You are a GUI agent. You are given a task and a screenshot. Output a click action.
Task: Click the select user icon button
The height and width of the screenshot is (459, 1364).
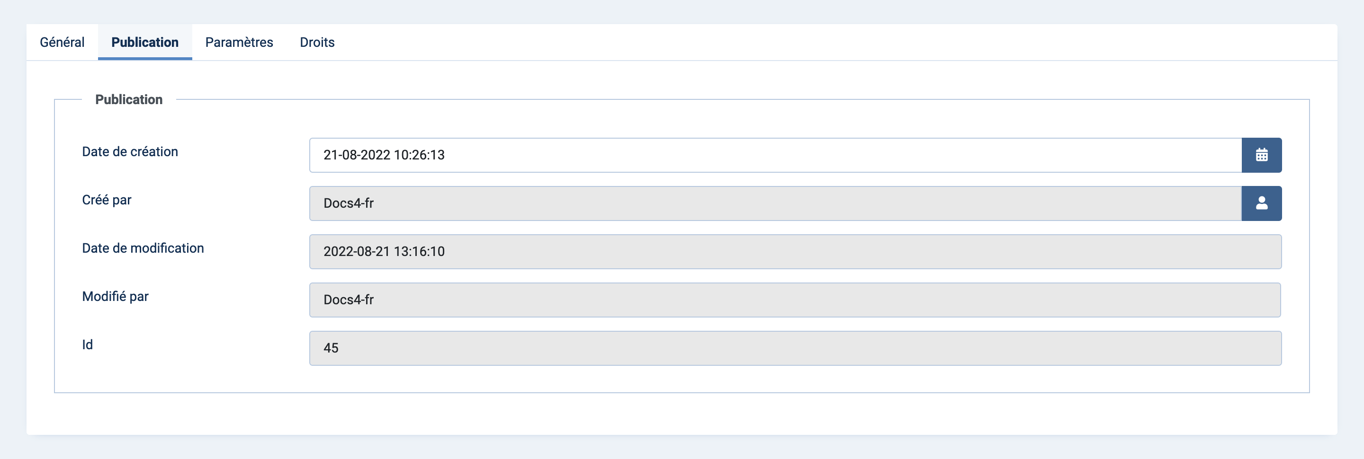coord(1261,203)
